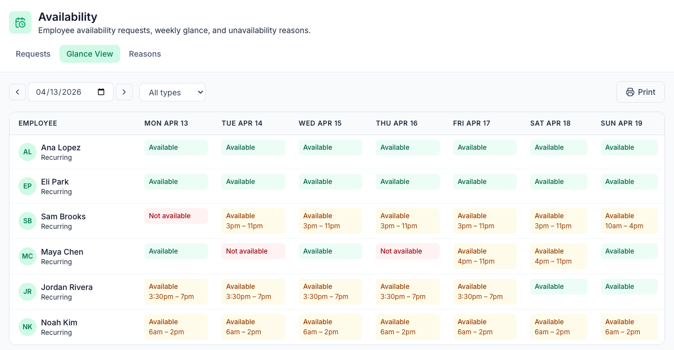Click the SAT APR 18 column header
674x350 pixels.
[550, 123]
